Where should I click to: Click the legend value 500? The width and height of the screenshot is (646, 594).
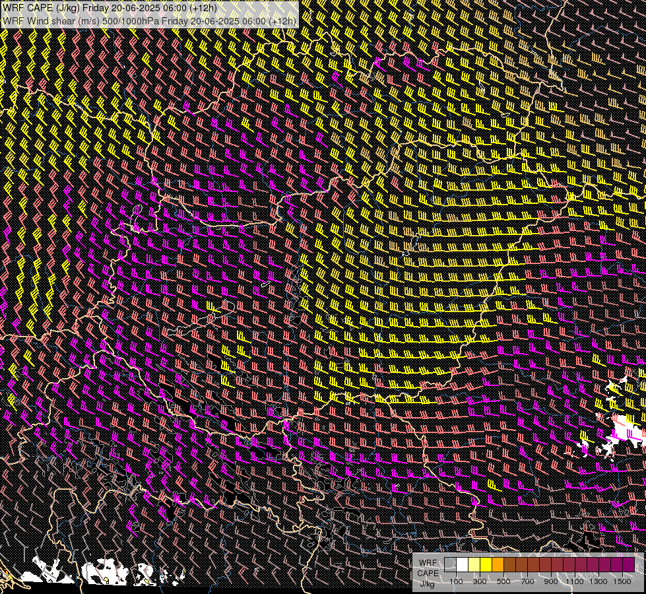[503, 581]
